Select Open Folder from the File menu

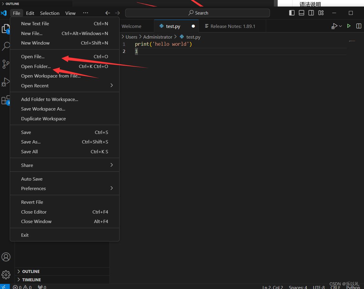(36, 66)
